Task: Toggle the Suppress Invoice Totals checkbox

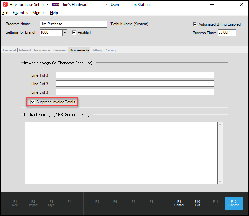Action: point(32,102)
